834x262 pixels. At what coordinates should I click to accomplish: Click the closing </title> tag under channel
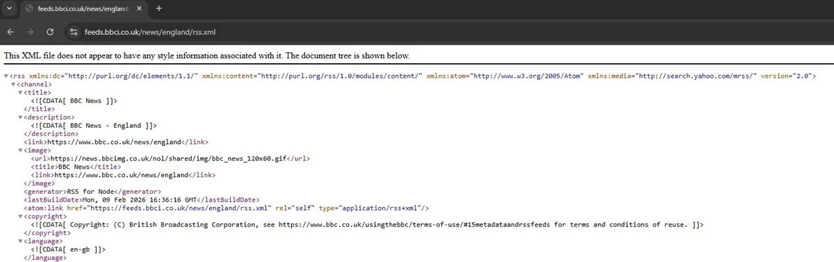click(40, 109)
